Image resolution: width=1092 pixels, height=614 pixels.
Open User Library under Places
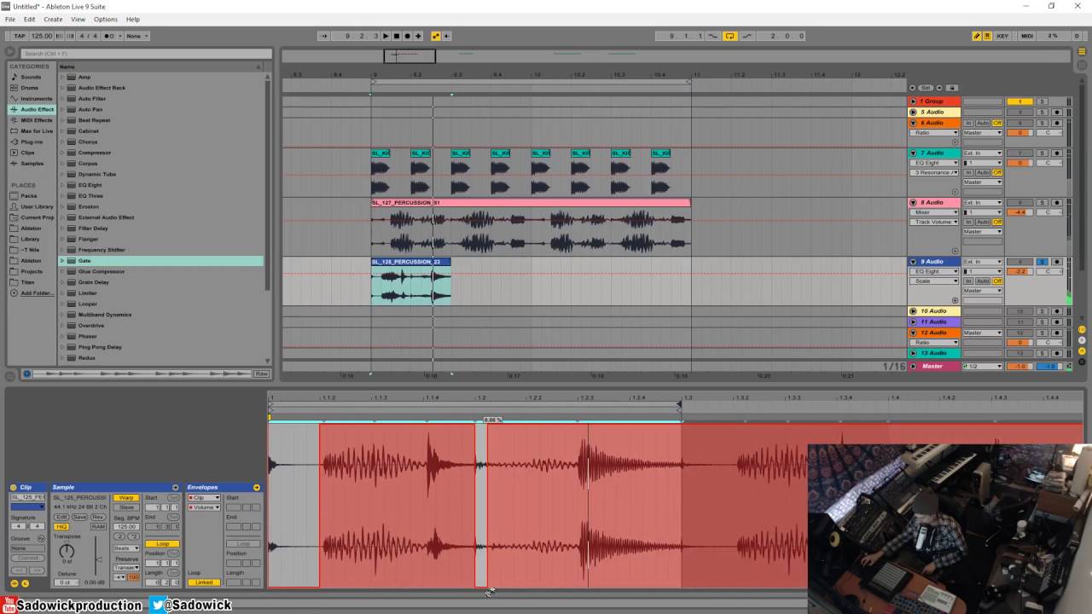click(x=37, y=206)
